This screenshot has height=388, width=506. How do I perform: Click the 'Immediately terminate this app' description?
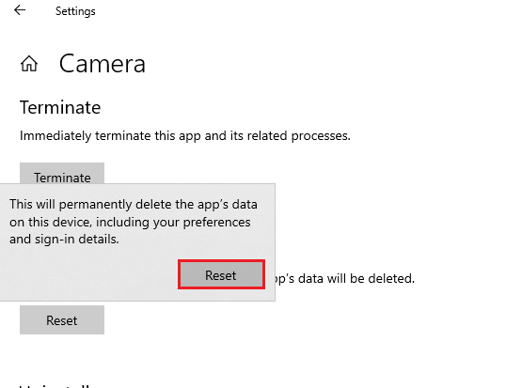(x=185, y=136)
